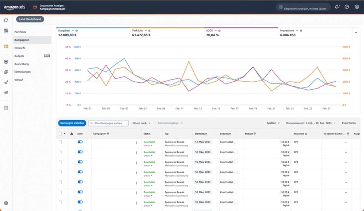Open the creative assets image icon in the left rail
Viewport: 364px width, 211px height.
6,72
